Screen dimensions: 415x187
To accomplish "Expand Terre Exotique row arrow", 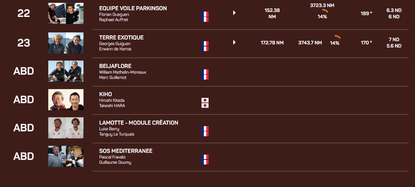I will pos(234,43).
